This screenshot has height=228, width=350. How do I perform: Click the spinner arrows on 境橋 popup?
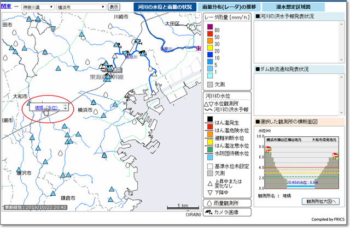[66, 108]
